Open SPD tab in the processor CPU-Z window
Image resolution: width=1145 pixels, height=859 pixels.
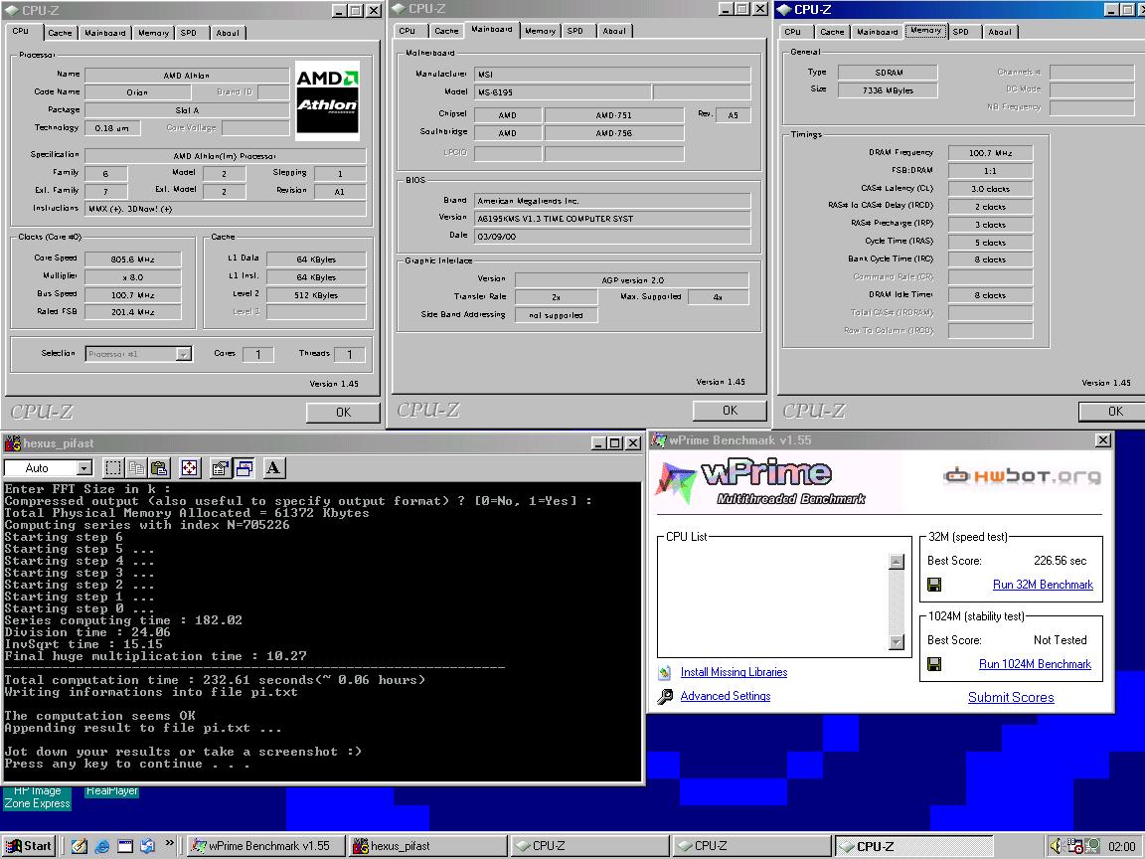click(189, 33)
